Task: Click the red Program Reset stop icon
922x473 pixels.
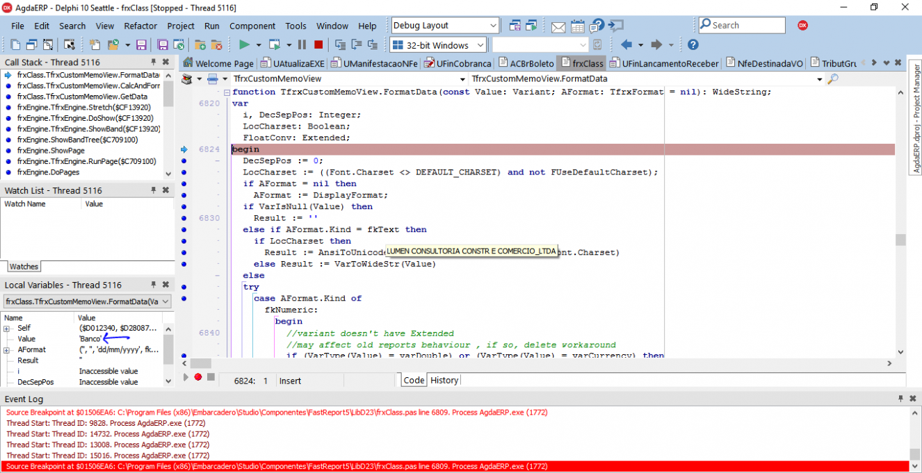Action: click(x=318, y=44)
